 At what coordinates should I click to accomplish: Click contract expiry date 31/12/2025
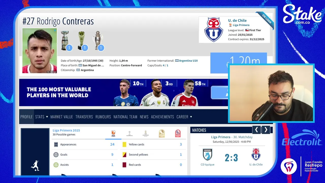click(x=257, y=39)
